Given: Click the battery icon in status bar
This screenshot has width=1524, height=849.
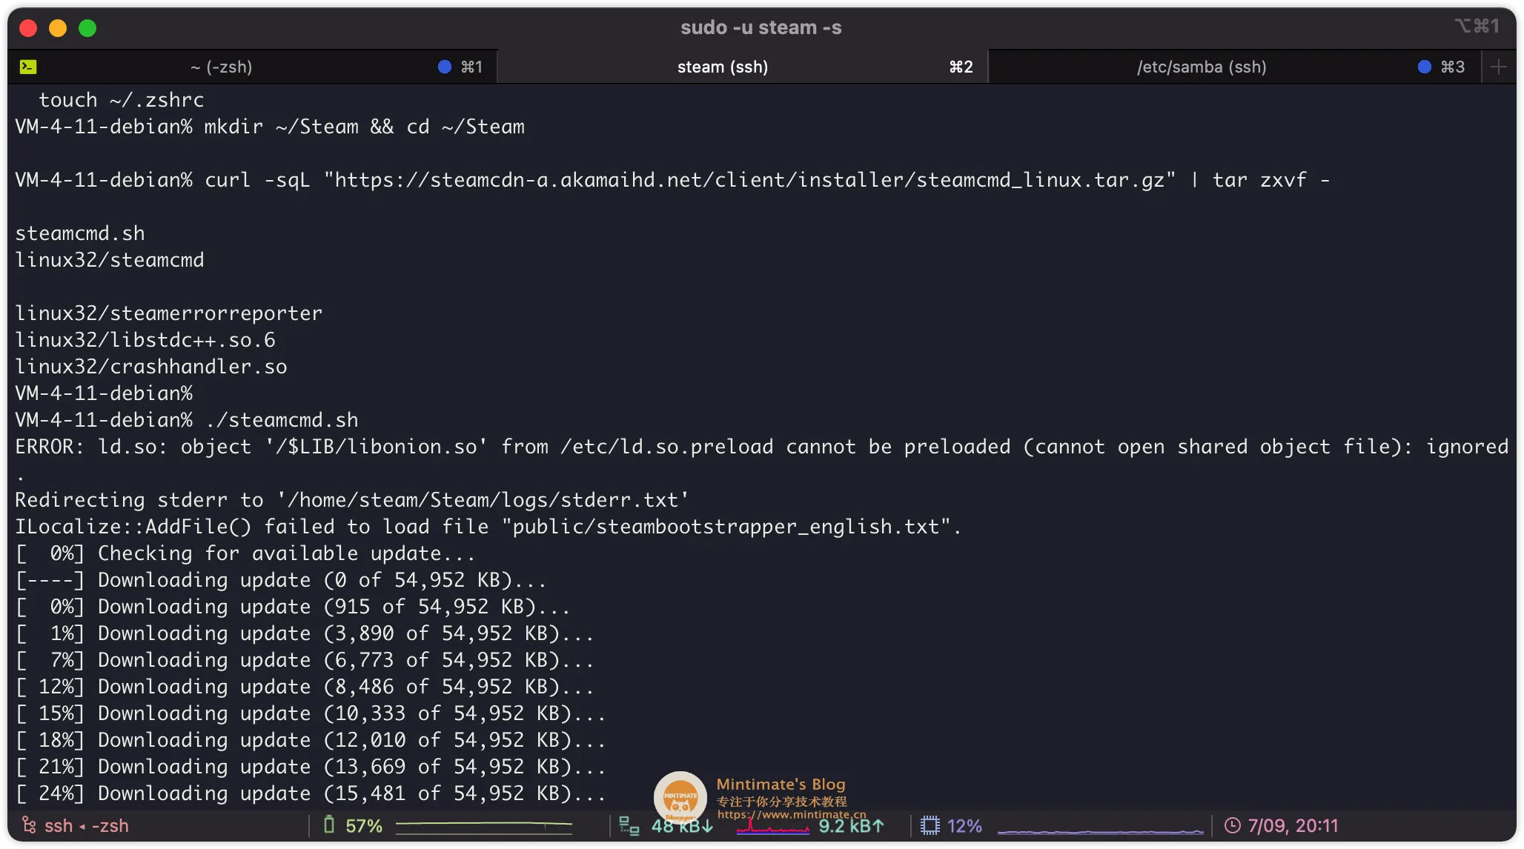Looking at the screenshot, I should click(x=329, y=825).
